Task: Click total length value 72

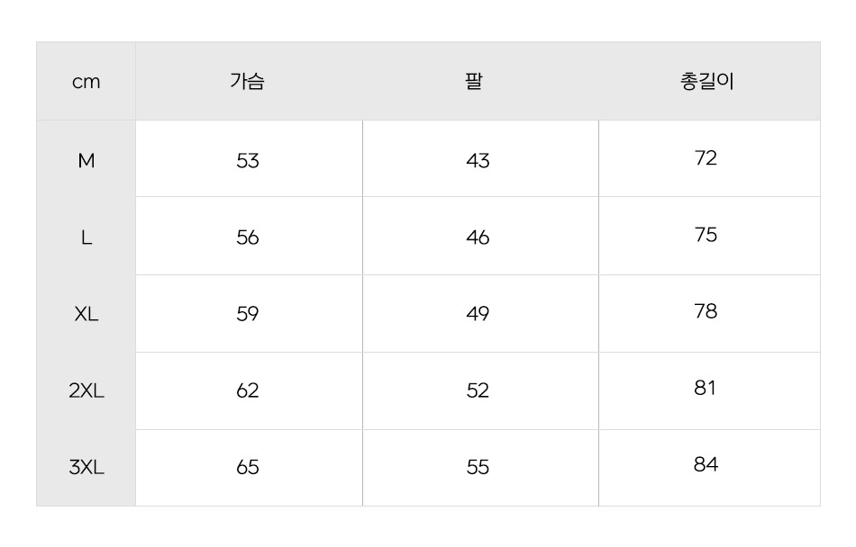Action: click(x=706, y=158)
